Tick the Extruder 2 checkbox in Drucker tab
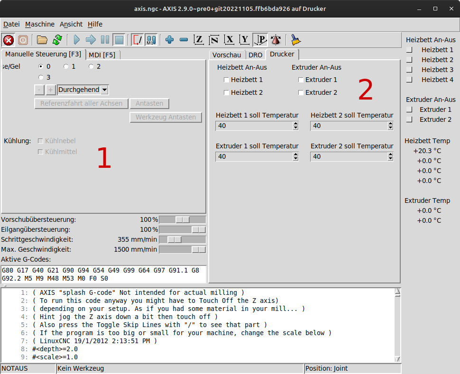The height and width of the screenshot is (374, 460). [301, 92]
